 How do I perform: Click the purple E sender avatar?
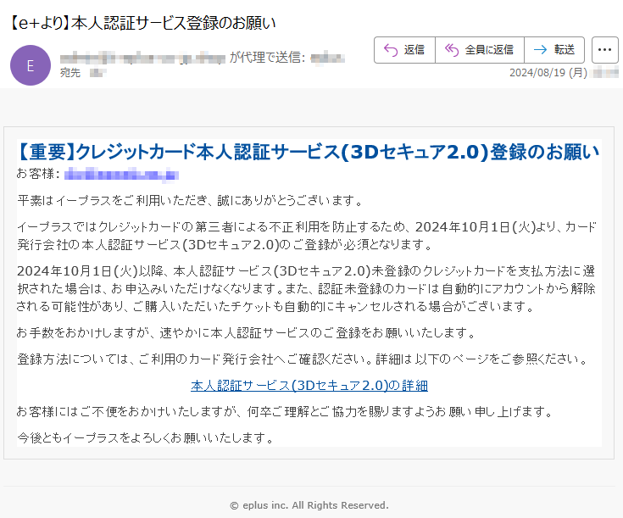tap(31, 65)
